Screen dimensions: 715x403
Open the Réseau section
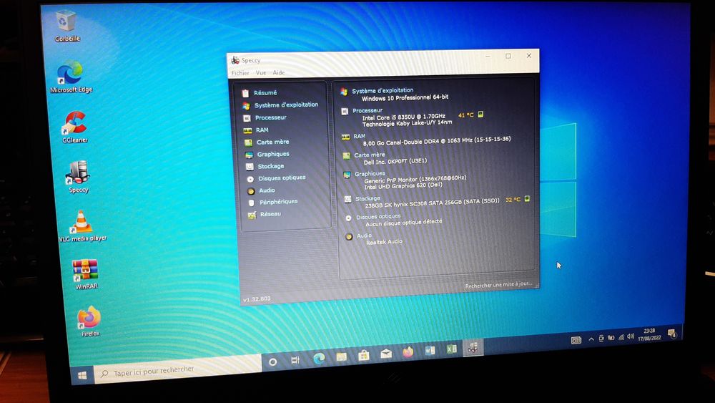click(x=270, y=214)
